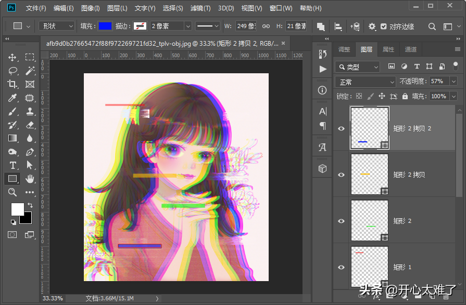Select the Lasso tool
466x305 pixels.
pyautogui.click(x=12, y=71)
